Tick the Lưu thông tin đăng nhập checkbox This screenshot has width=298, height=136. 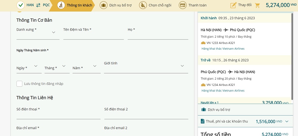[x=19, y=83]
